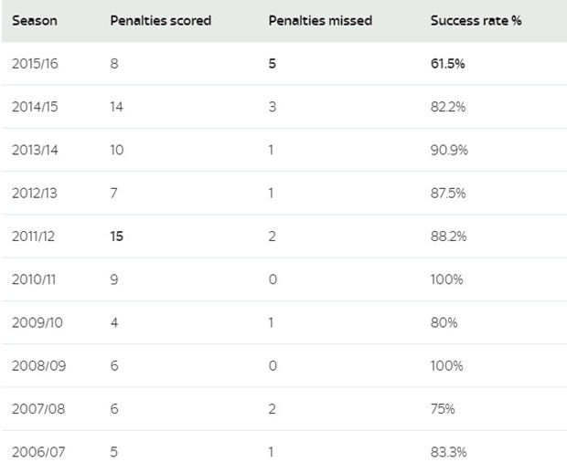Viewport: 567px width, 473px height.
Task: Click the bold 15 penalties scored value
Action: coord(117,236)
